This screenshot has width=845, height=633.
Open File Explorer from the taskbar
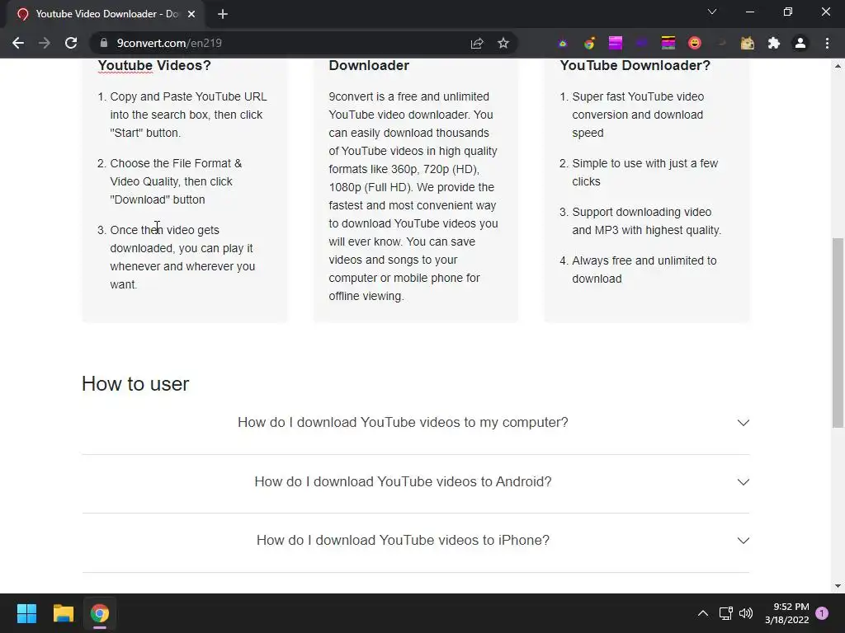63,613
